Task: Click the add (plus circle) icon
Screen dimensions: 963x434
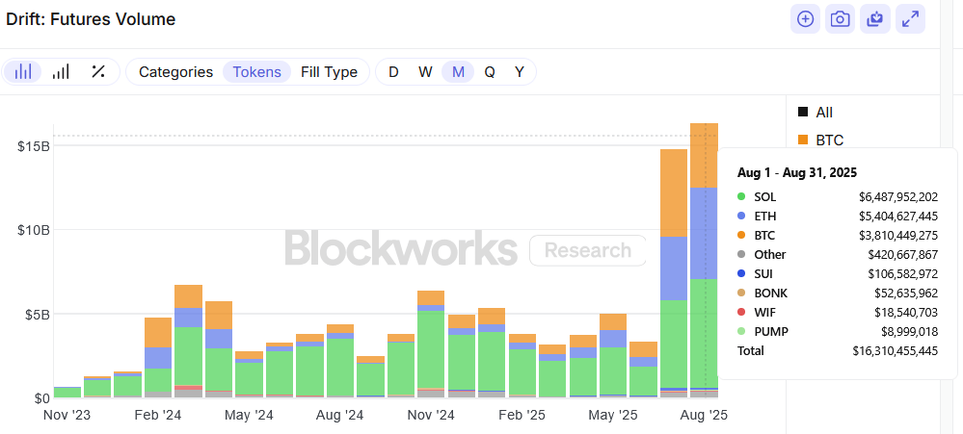Action: [805, 19]
